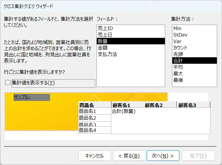Image resolution: width=222 pixels, height=165 pixels.
Task: Choose 平均 aggregate method
Action: pyautogui.click(x=194, y=67)
